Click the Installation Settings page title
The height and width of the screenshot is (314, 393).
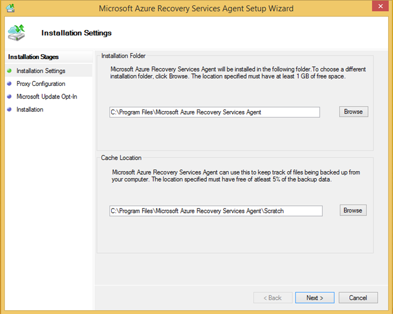77,33
